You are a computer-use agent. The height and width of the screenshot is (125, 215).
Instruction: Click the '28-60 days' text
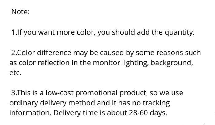(148, 113)
